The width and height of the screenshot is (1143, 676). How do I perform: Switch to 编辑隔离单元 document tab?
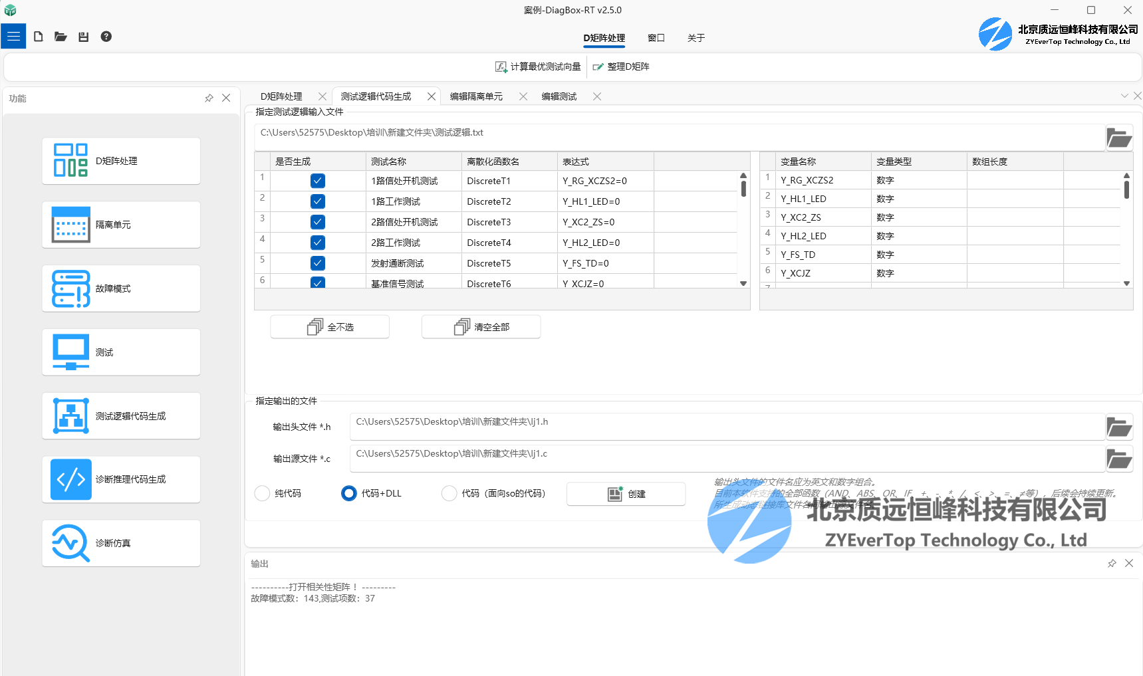tap(477, 96)
